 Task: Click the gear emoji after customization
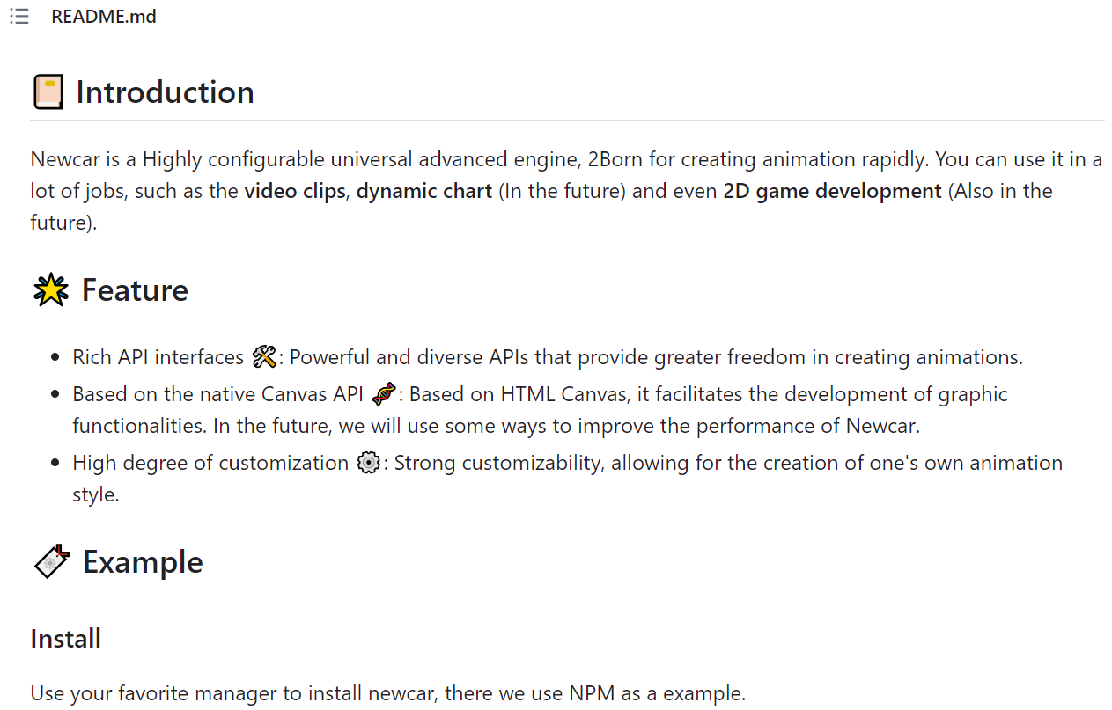point(369,463)
